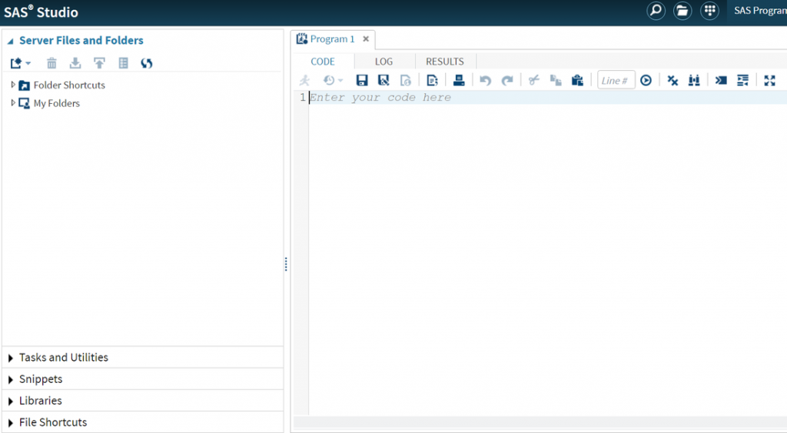Paste from clipboard icon
787x433 pixels.
click(x=578, y=81)
